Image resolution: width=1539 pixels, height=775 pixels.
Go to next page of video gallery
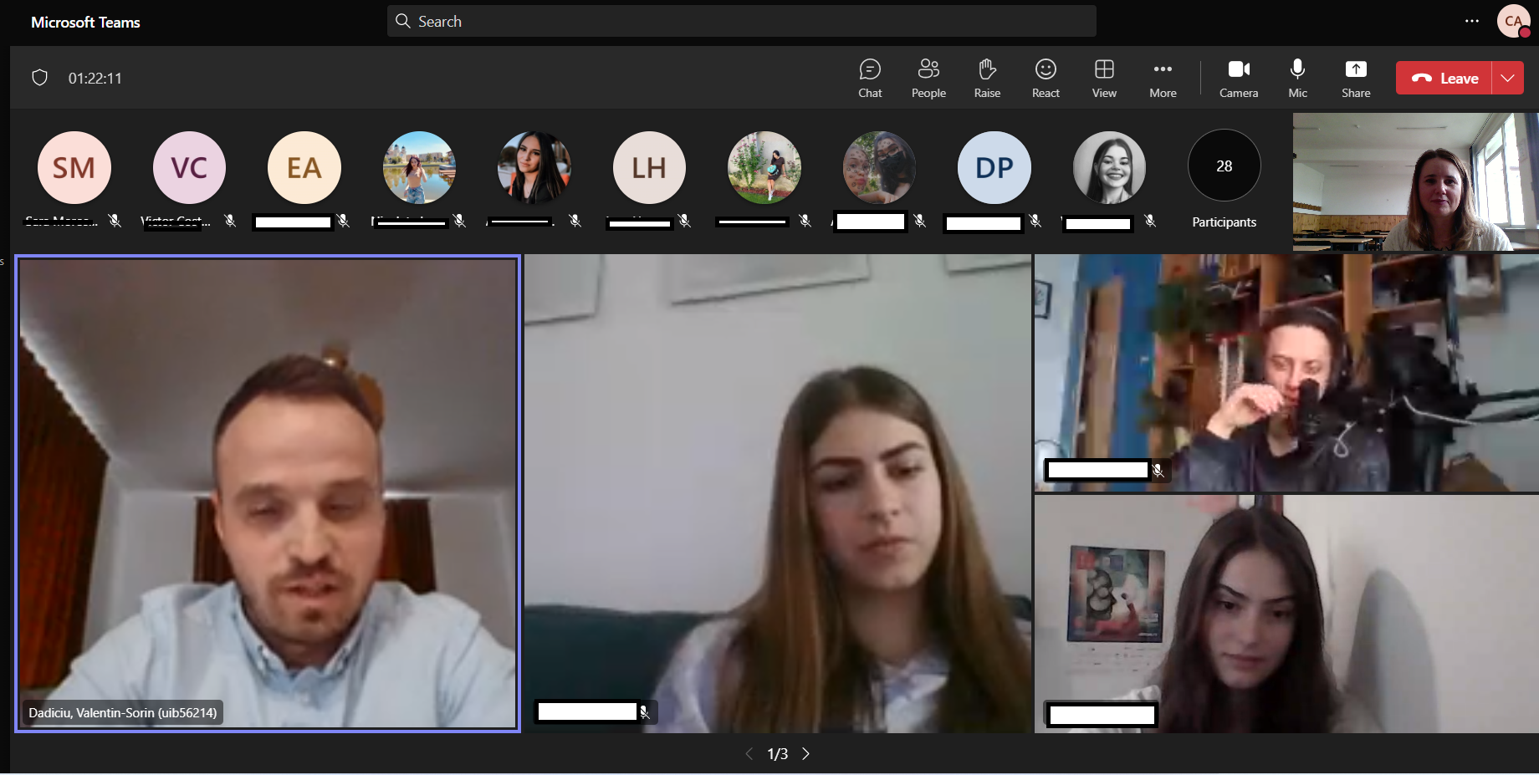(x=805, y=754)
